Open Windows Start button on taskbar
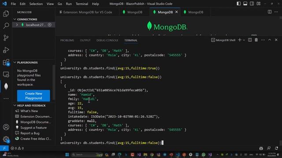This screenshot has width=282, height=158. (67, 154)
